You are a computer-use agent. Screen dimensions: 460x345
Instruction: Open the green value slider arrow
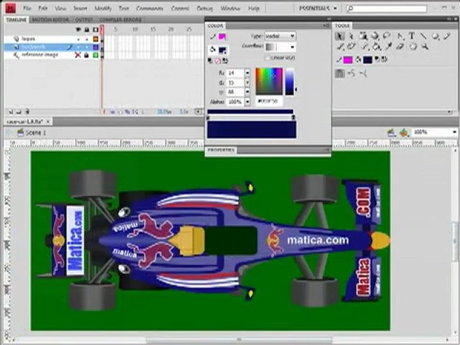click(x=247, y=82)
